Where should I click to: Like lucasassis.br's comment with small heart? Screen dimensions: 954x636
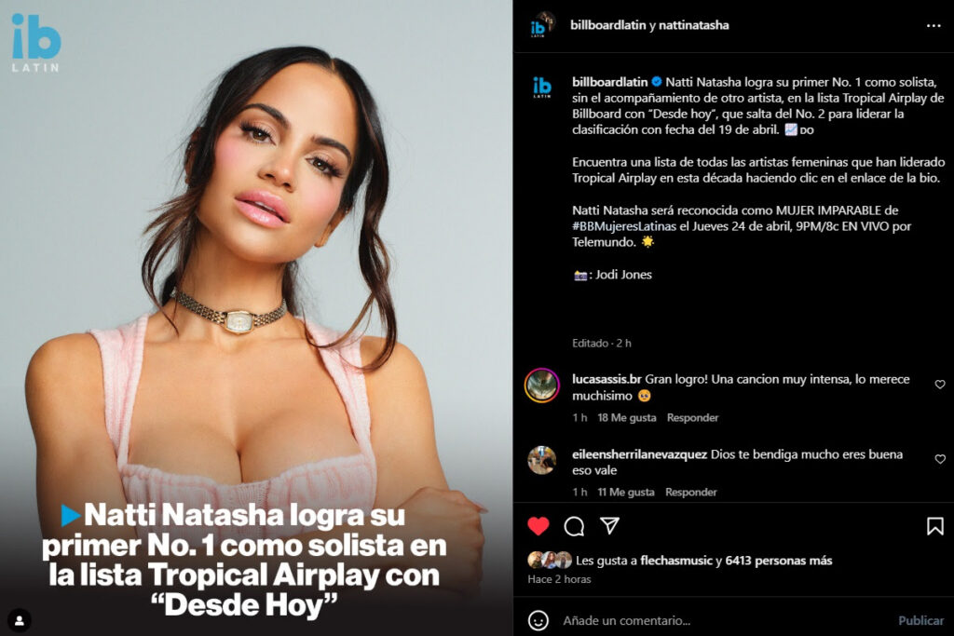[940, 385]
